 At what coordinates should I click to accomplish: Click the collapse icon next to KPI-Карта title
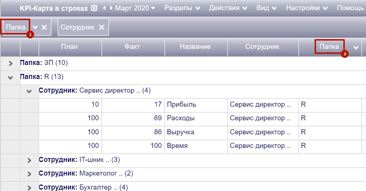click(94, 8)
